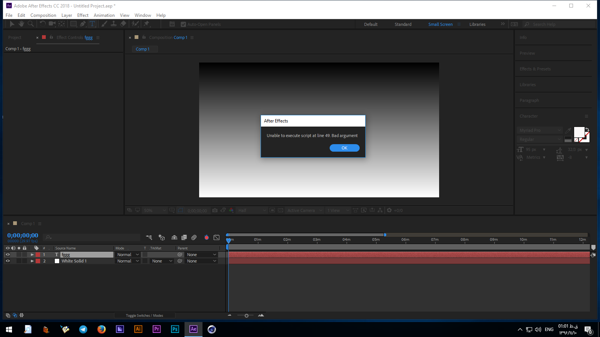The height and width of the screenshot is (337, 600).
Task: Click the Composition Mini-Flowchart icon
Action: click(149, 237)
